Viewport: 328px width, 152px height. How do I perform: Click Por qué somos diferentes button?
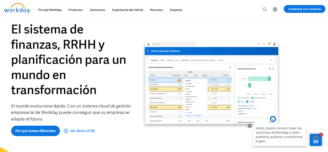(x=36, y=131)
